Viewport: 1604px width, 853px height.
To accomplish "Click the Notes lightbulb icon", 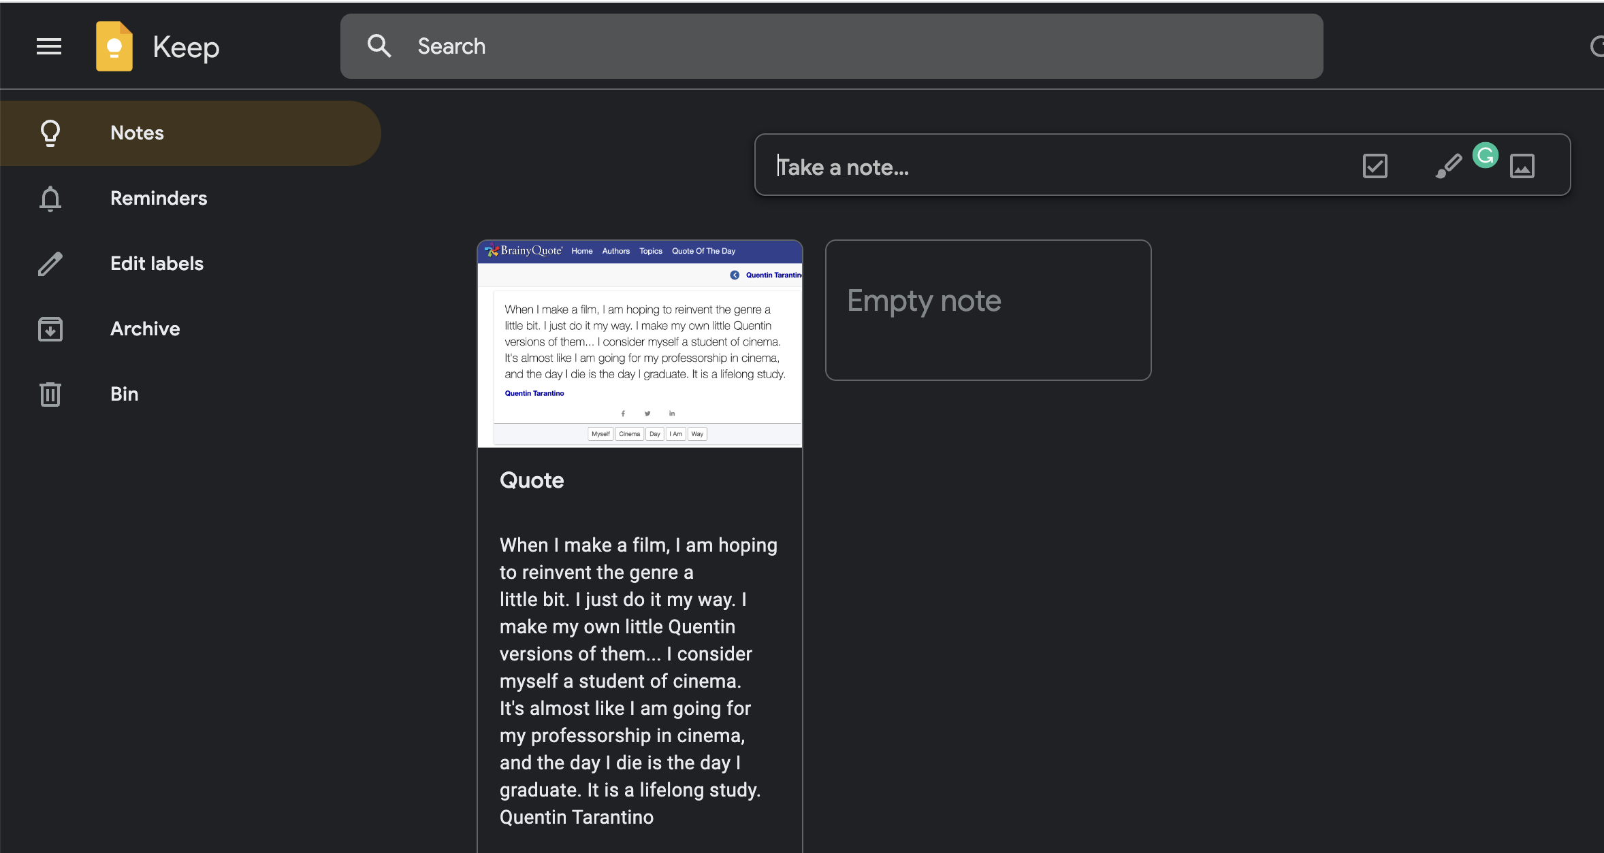I will coord(50,133).
